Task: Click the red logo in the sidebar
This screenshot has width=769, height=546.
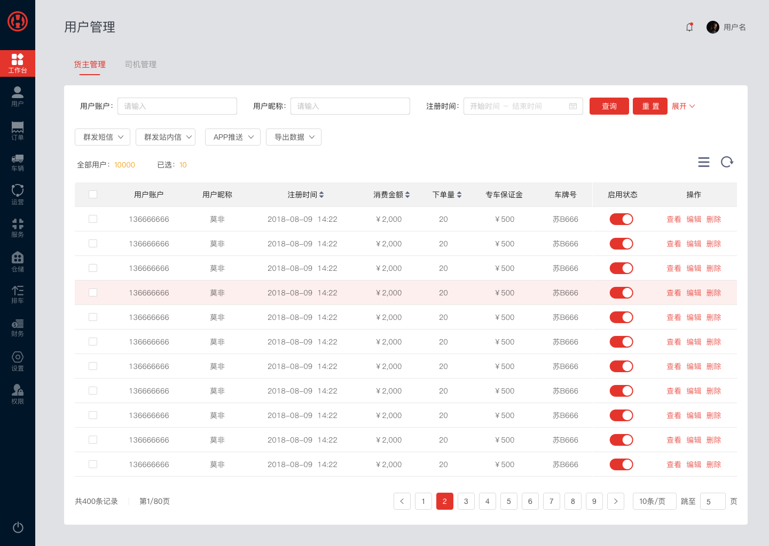Action: point(18,21)
